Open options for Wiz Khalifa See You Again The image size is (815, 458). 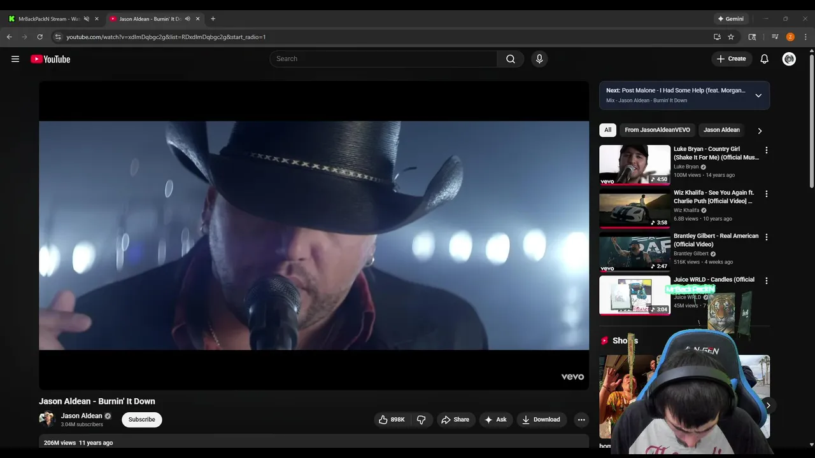click(x=767, y=193)
